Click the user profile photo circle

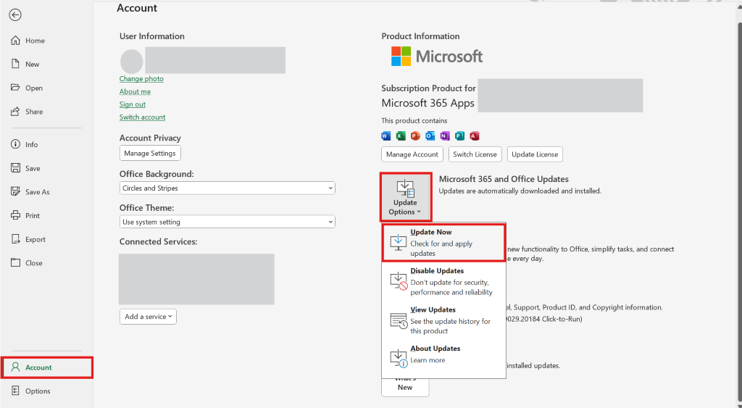[132, 61]
